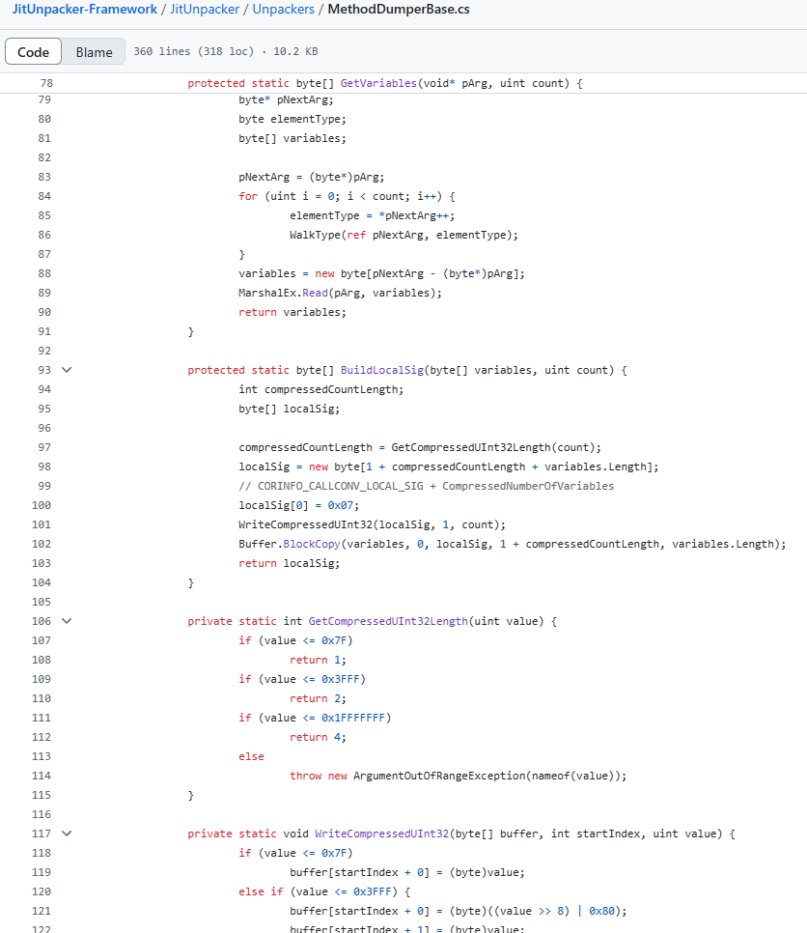Click BlockCopy on line 102
The width and height of the screenshot is (807, 933).
[312, 544]
